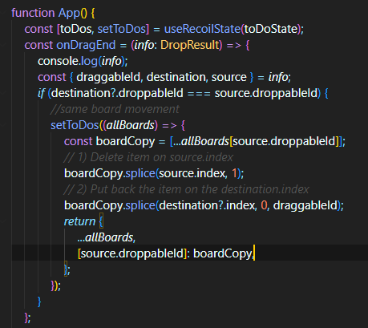This screenshot has width=368, height=328.
Task: Click the '...allBoards,' spread line in the return object
Action: [x=107, y=237]
